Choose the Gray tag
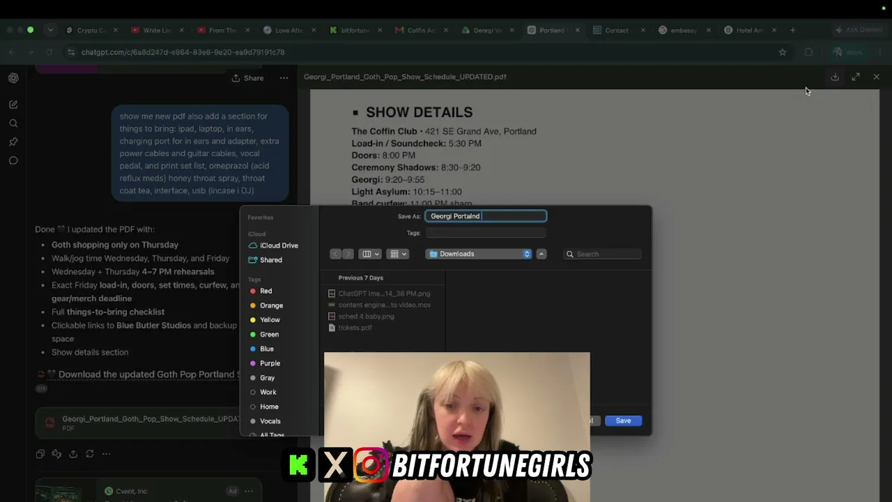This screenshot has height=502, width=892. click(262, 378)
